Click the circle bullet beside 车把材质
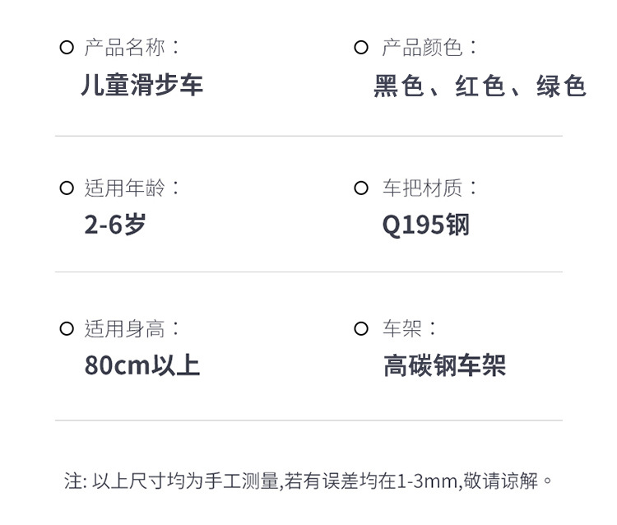 (x=360, y=188)
